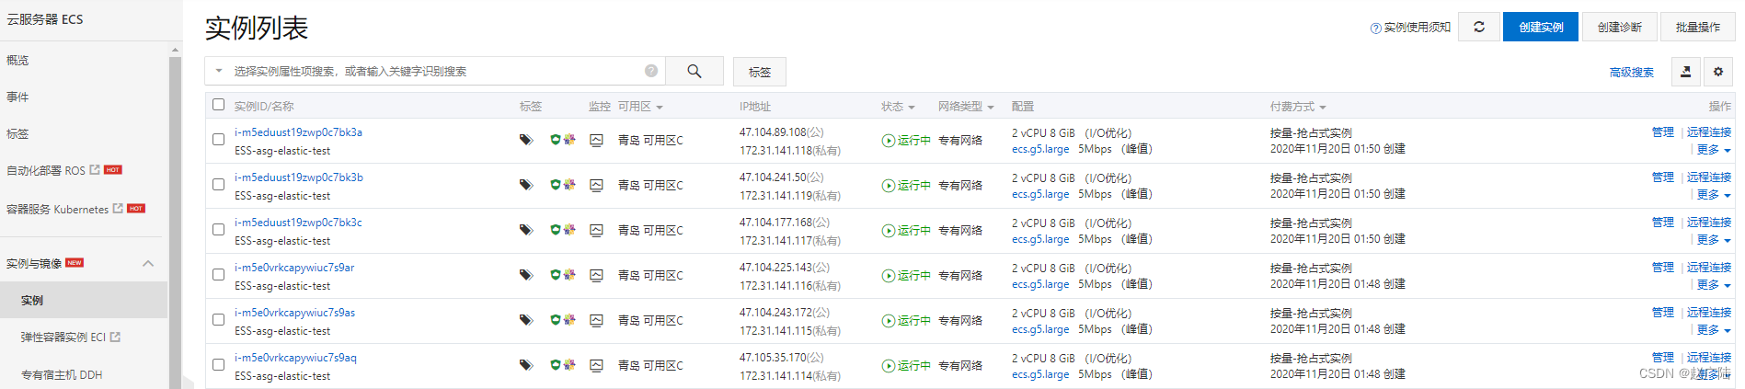This screenshot has width=1745, height=389.
Task: Click the help icon in search field
Action: tap(651, 71)
